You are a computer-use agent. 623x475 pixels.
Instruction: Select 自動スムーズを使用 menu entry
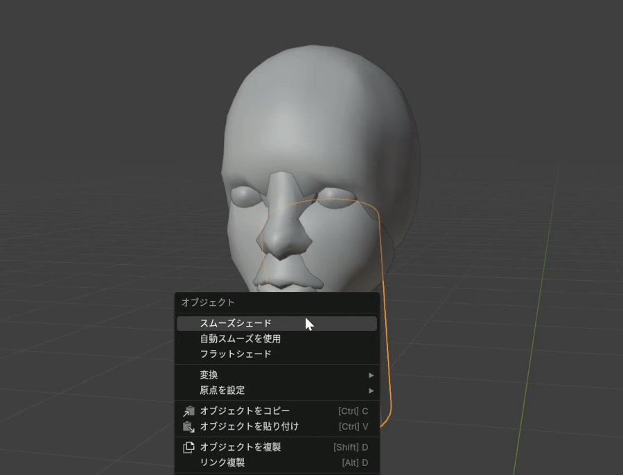click(x=277, y=338)
